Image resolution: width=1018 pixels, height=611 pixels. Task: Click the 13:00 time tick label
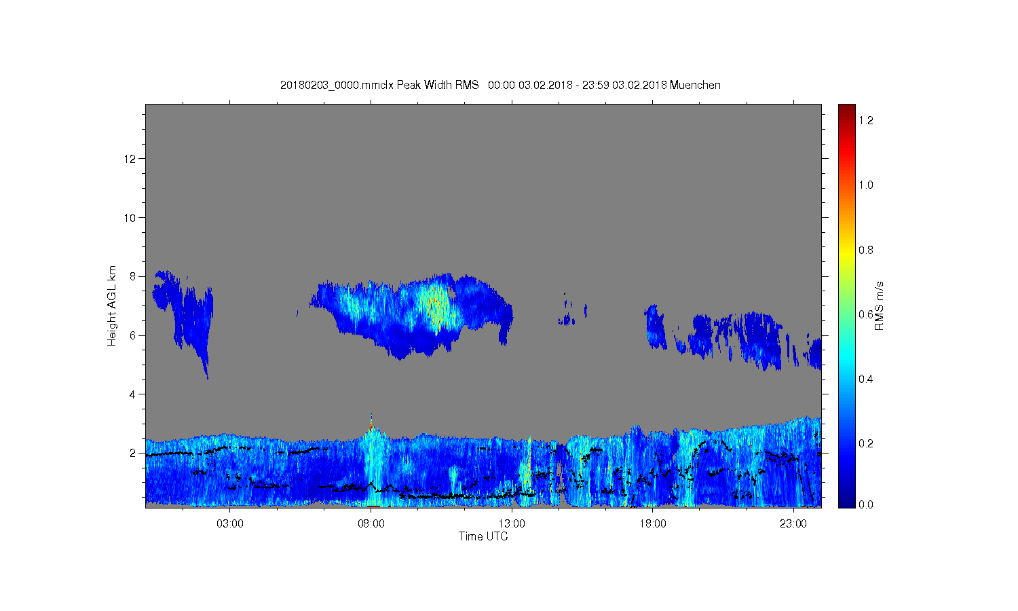512,524
